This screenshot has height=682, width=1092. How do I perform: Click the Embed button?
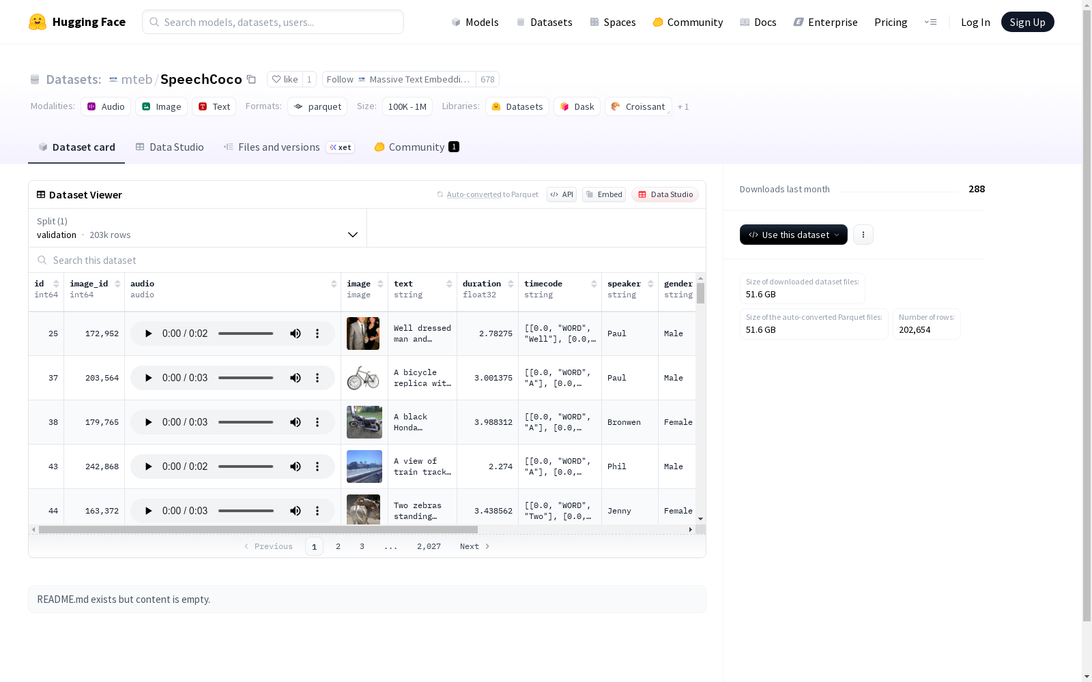pyautogui.click(x=604, y=194)
